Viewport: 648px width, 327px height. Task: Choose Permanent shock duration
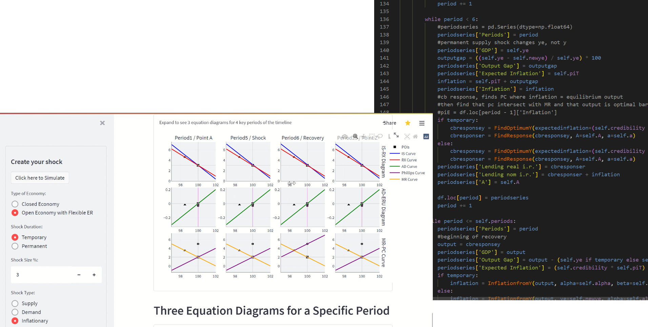(15, 246)
